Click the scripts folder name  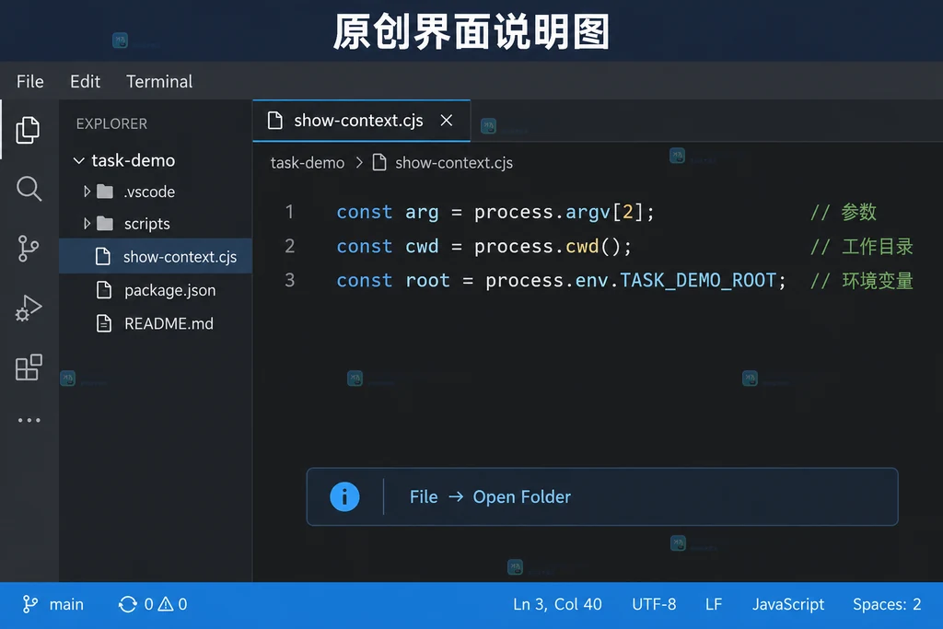(146, 224)
